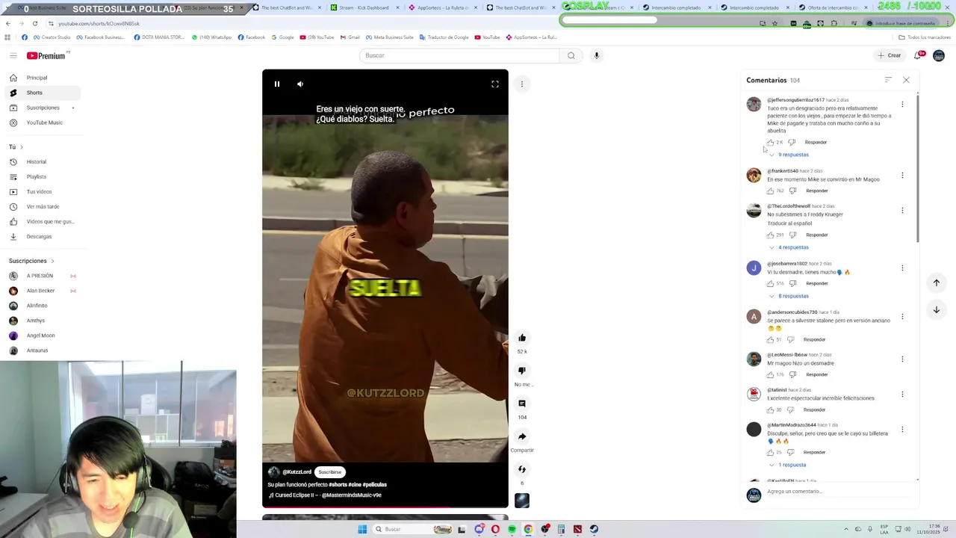Image resolution: width=956 pixels, height=538 pixels.
Task: Open the Short's sound thumbnail
Action: tap(522, 501)
